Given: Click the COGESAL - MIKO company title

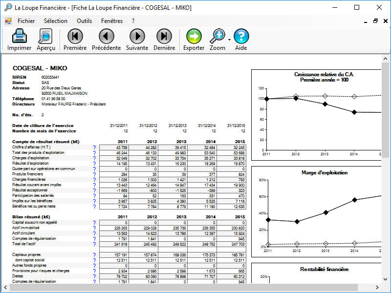Looking at the screenshot, I should (x=40, y=68).
